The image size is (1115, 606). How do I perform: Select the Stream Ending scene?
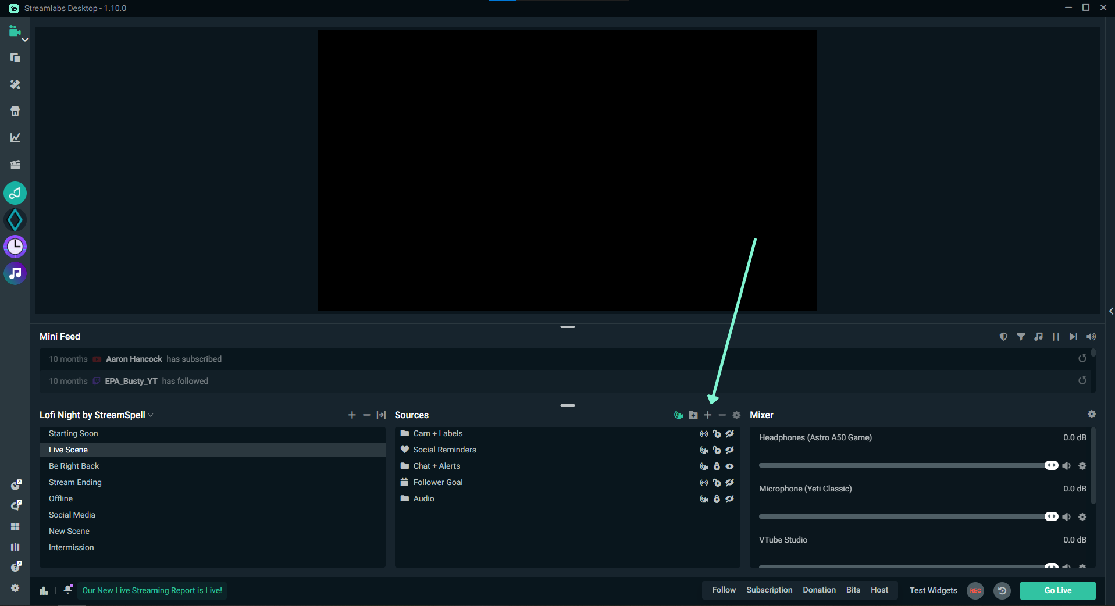click(x=75, y=482)
